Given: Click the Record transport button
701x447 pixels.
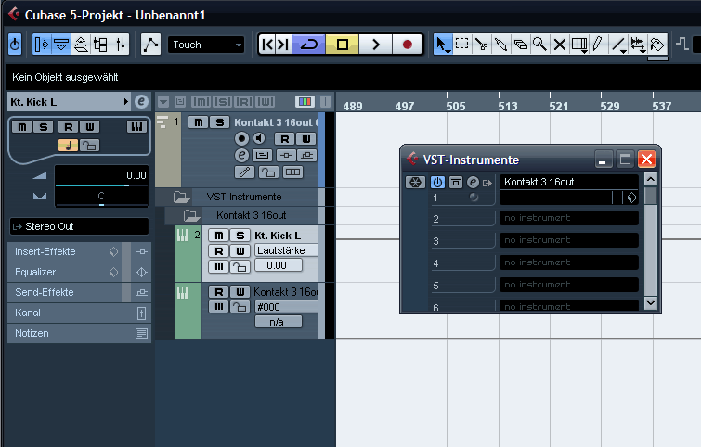Looking at the screenshot, I should coord(408,45).
